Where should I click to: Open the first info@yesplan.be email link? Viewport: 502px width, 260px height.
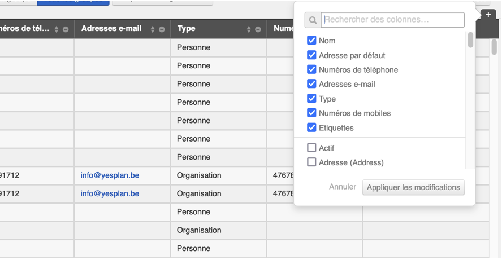110,175
